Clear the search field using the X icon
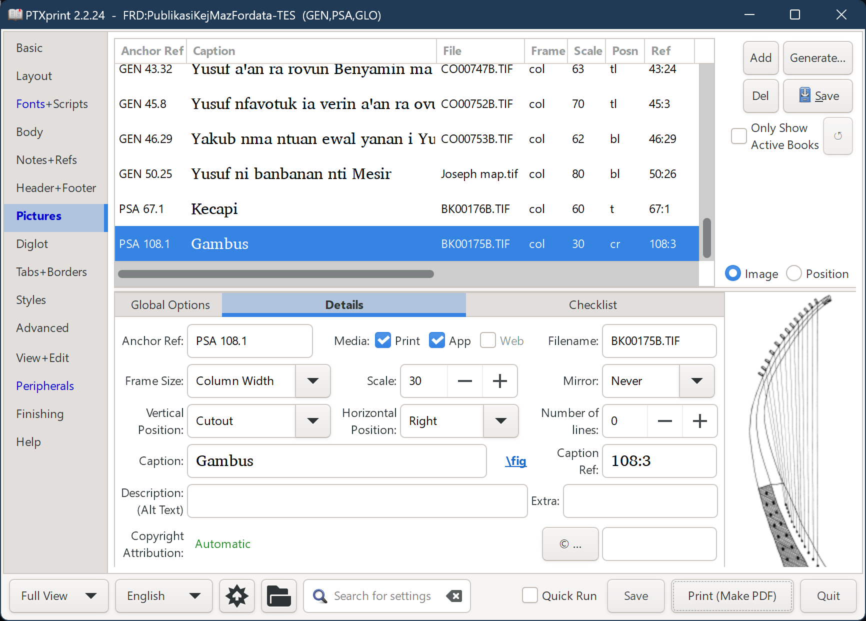Screen dimensions: 866x621 click(454, 596)
